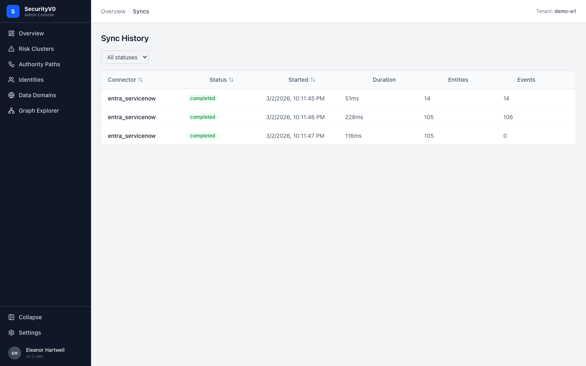
Task: Click completed badge in the 51ms row
Action: 203,98
